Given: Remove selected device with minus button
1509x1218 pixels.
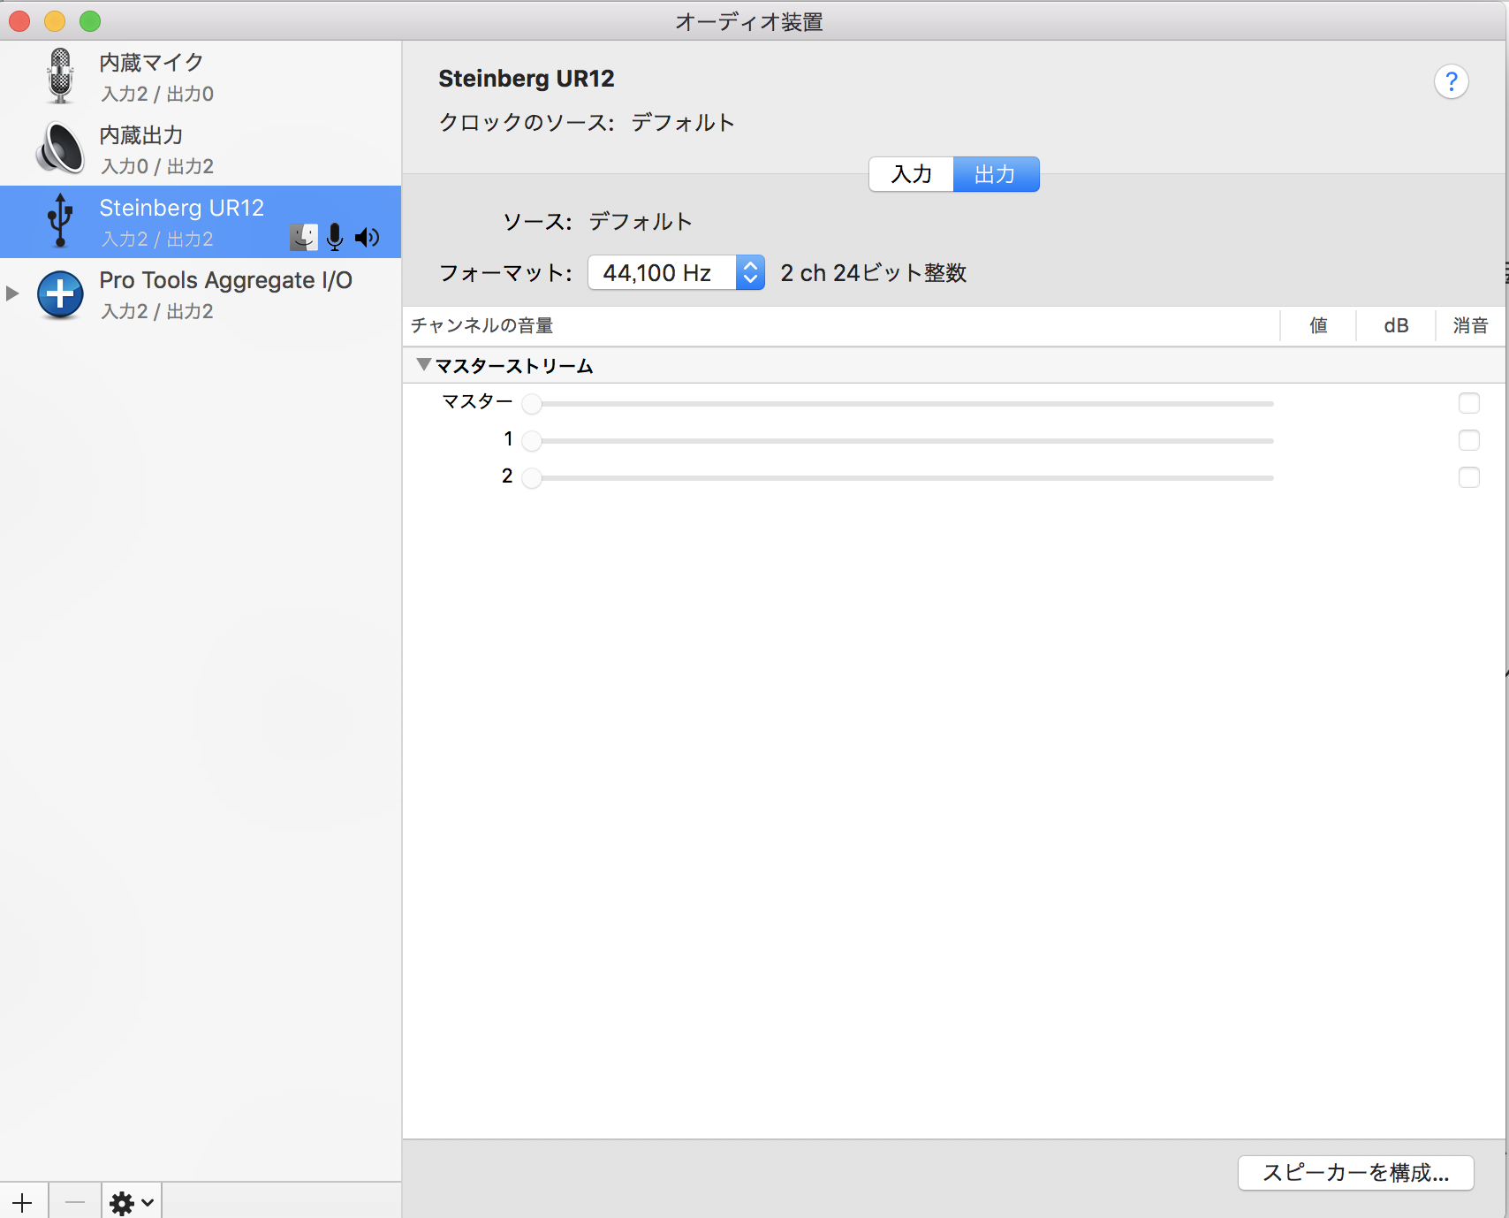Looking at the screenshot, I should (x=75, y=1202).
